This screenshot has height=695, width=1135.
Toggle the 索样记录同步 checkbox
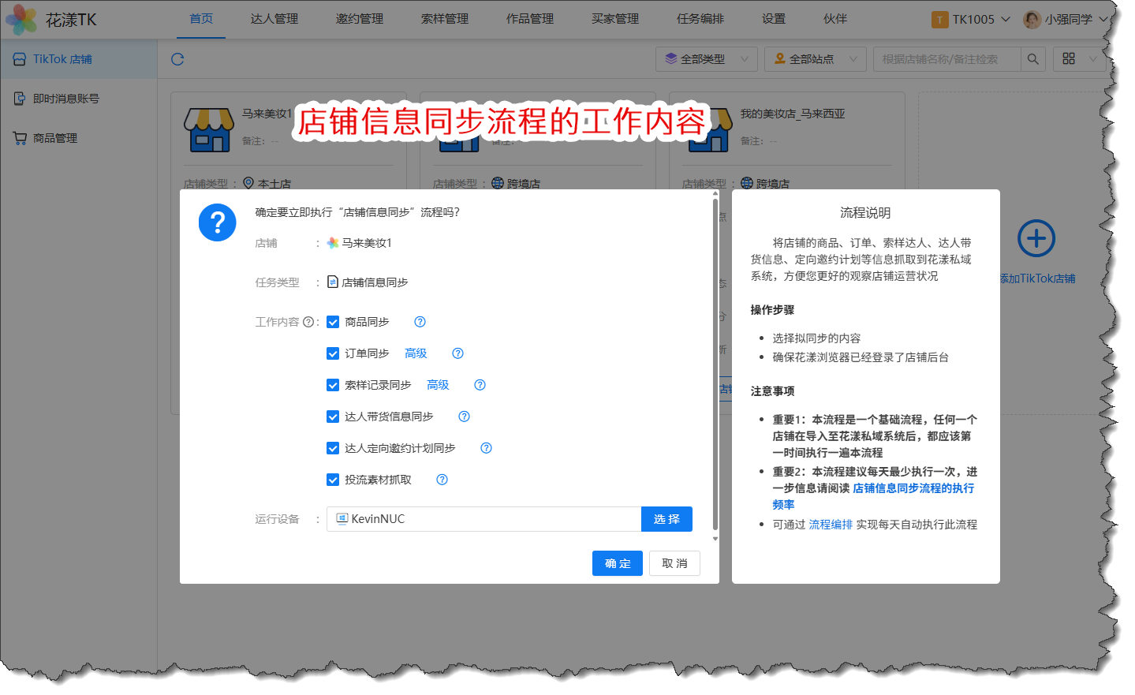coord(333,385)
